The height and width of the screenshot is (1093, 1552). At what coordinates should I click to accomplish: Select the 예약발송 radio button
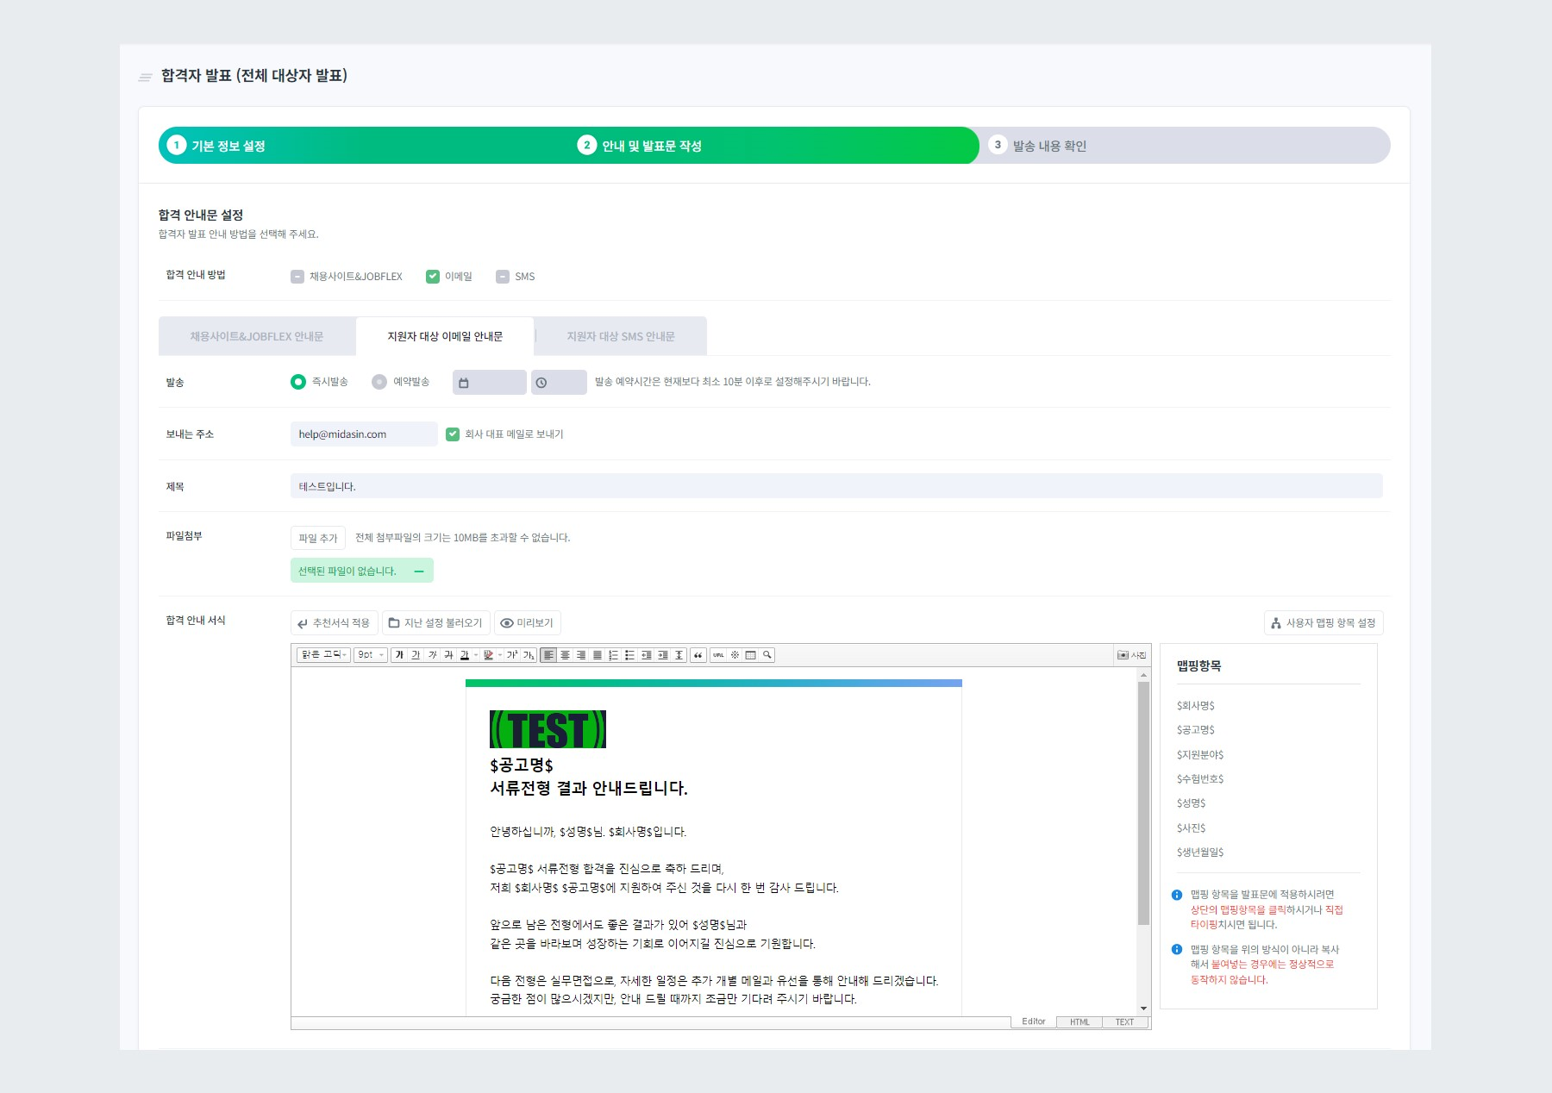tap(377, 382)
